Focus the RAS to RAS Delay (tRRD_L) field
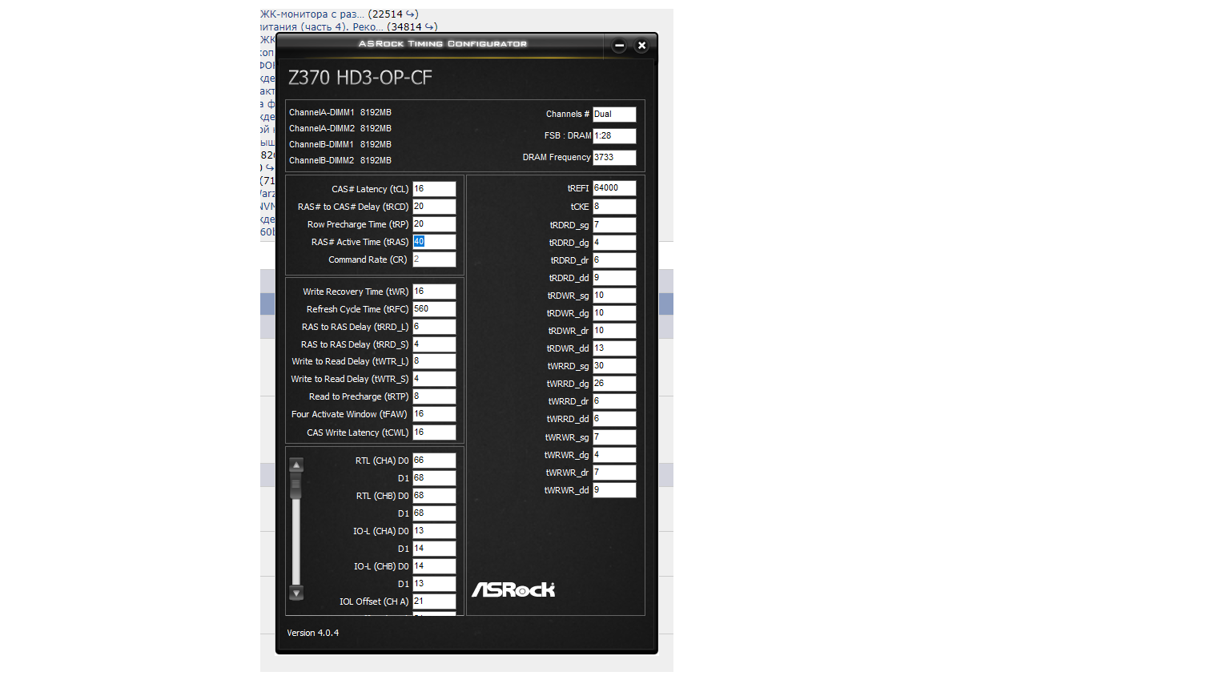 click(434, 327)
